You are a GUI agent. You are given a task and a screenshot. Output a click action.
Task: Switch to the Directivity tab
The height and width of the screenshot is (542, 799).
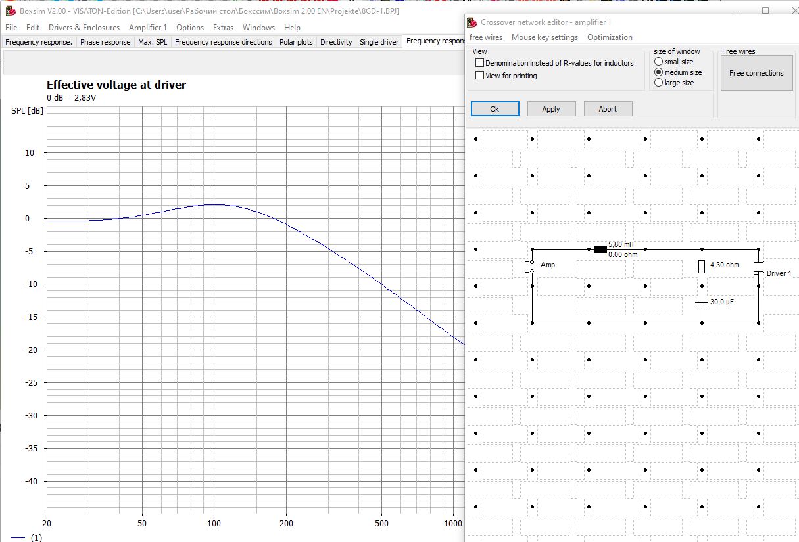tap(336, 42)
